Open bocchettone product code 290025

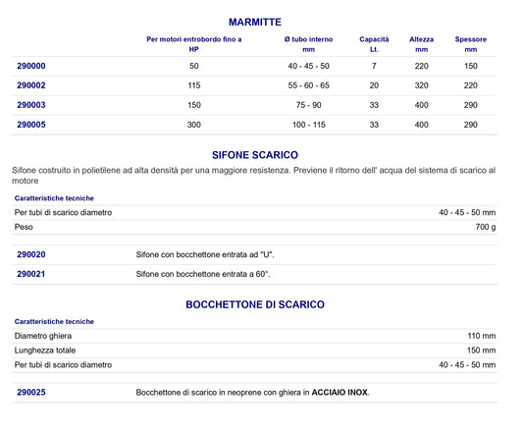[31, 393]
